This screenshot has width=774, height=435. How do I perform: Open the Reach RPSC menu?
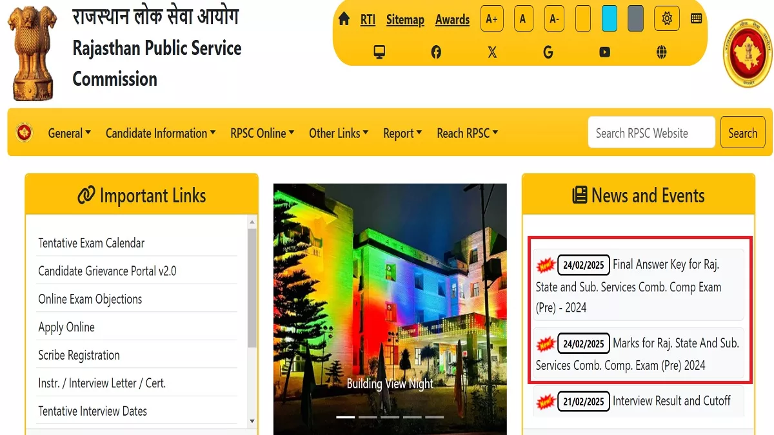[x=467, y=133]
